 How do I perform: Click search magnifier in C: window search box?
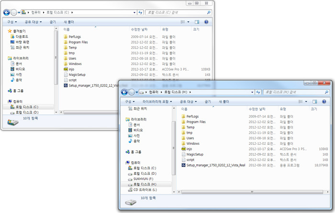click(209, 12)
